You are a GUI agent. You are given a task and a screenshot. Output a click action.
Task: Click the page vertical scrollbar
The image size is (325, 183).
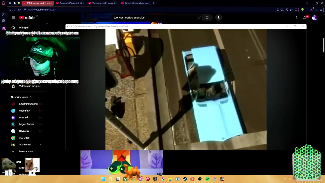pos(324,45)
